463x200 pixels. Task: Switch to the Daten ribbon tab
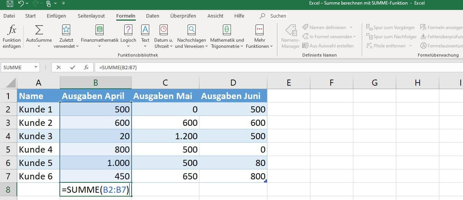pos(152,16)
